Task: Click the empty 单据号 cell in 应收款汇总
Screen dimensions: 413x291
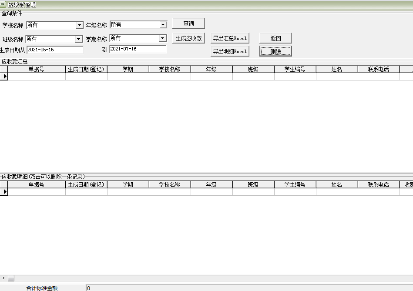Action: (x=37, y=77)
